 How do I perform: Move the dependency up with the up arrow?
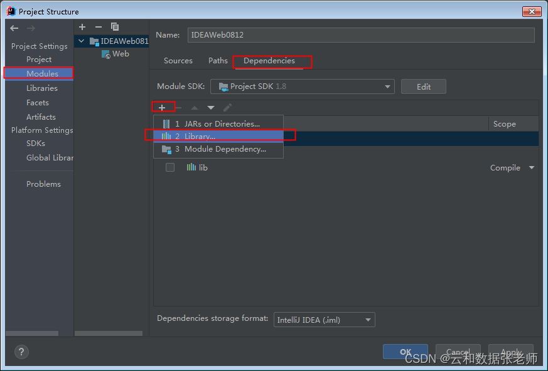pos(195,108)
